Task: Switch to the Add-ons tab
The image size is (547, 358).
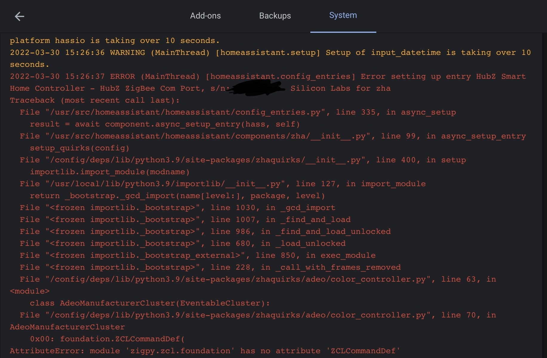Action: tap(205, 16)
